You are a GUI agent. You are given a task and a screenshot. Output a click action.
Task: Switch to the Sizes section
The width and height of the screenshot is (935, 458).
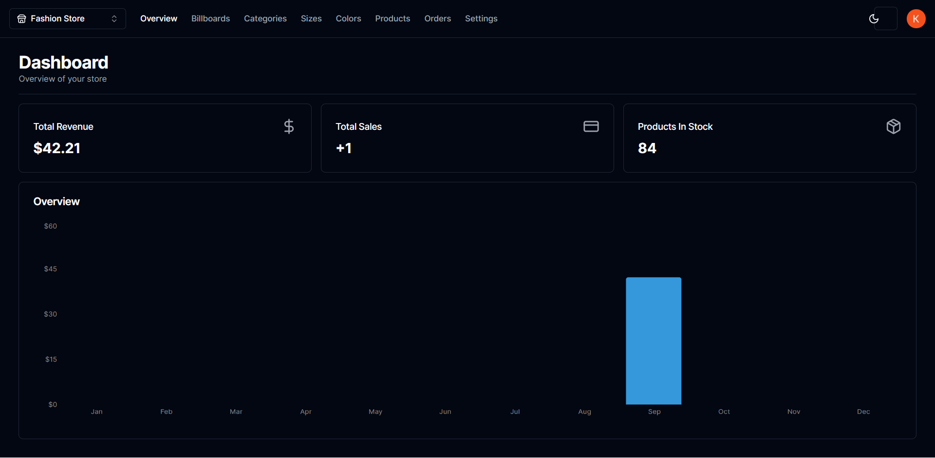(x=311, y=18)
